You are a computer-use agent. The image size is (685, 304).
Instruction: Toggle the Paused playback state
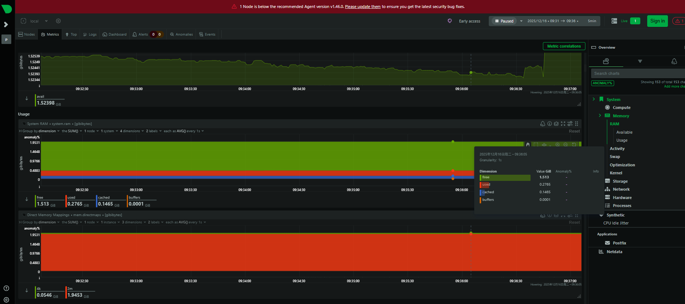[504, 21]
